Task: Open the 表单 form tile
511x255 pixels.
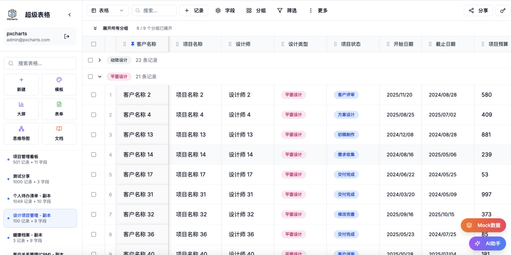Action: [x=59, y=109]
